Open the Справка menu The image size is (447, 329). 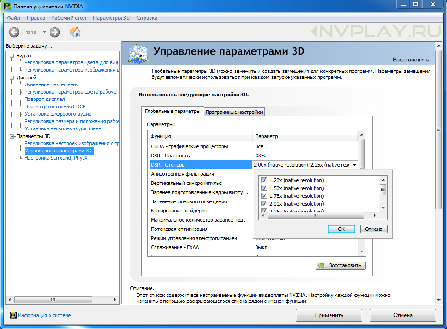(146, 18)
